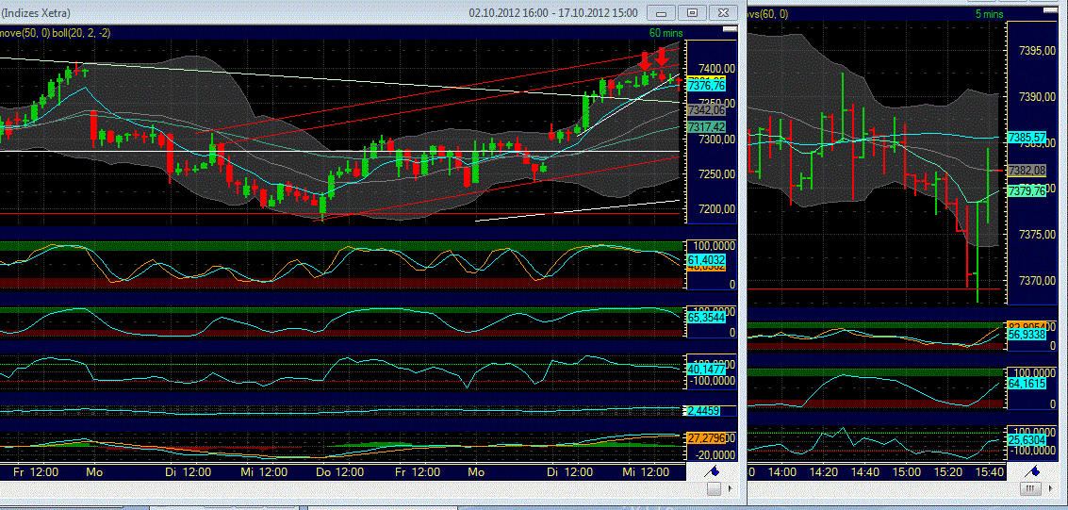This screenshot has height=510, width=1068.
Task: Click the cyan price label 7376,76
Action: 706,86
